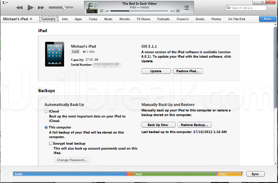Click the vertical scrollbar thumb

pos(275,67)
